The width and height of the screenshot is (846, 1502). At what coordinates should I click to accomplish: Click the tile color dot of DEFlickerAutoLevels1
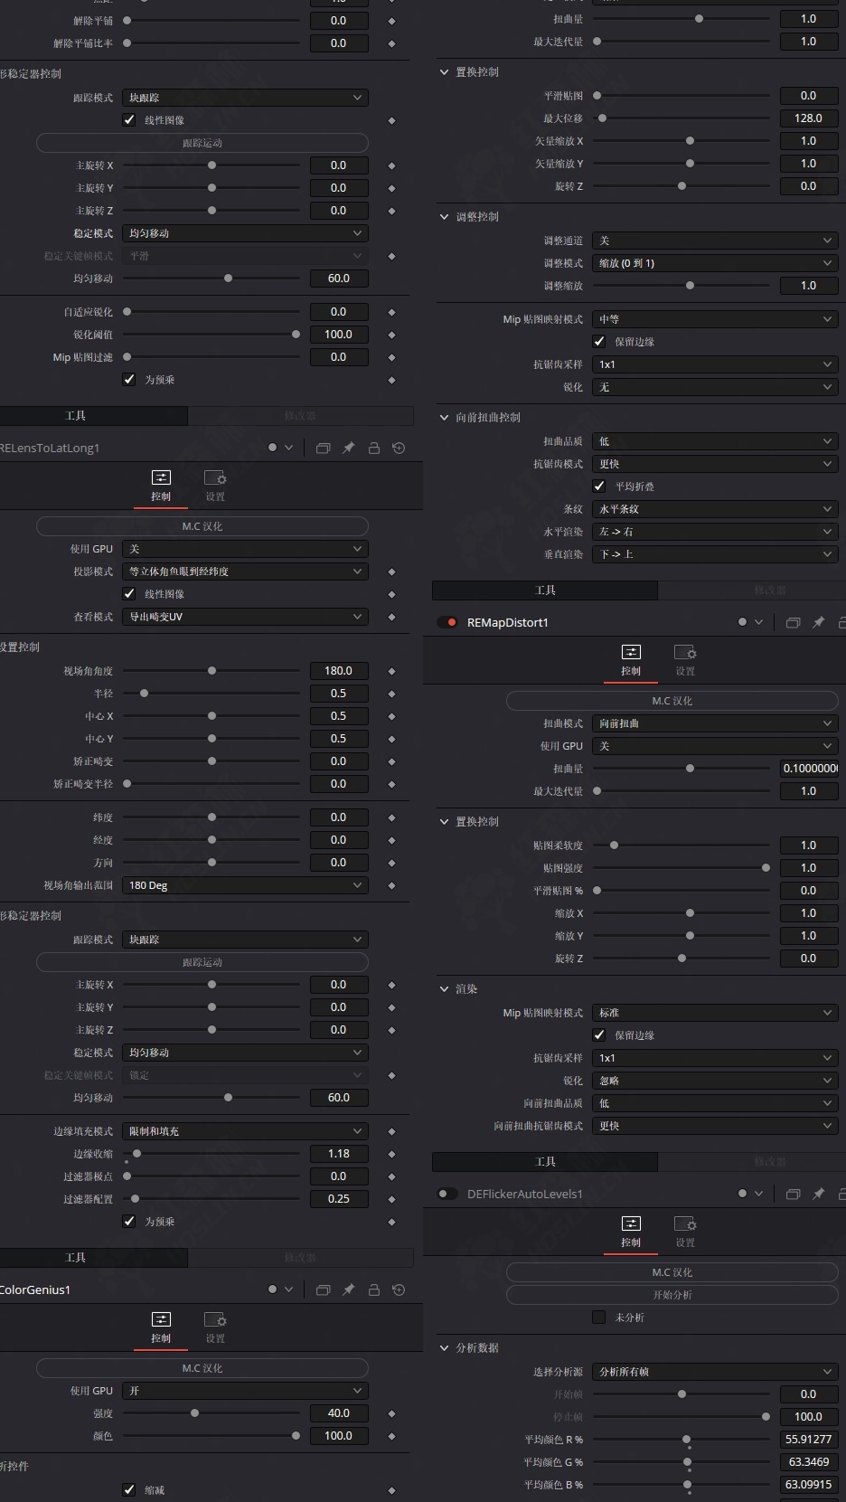point(743,1194)
